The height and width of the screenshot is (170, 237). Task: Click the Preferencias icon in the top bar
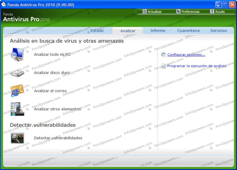point(178,11)
